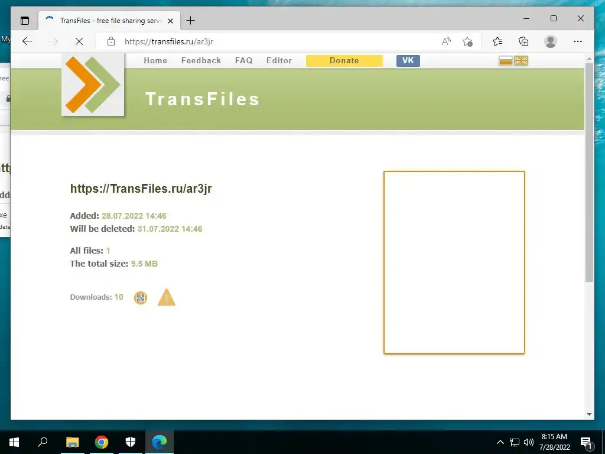Click the yellow Donate button
The width and height of the screenshot is (605, 454).
point(344,61)
